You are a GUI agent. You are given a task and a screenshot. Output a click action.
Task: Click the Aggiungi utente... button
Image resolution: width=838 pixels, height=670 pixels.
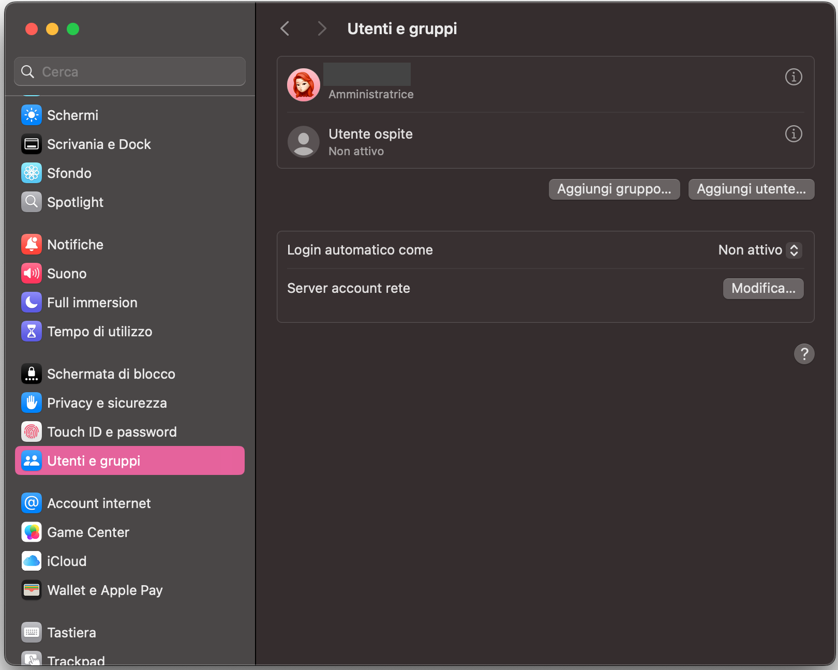[751, 189]
